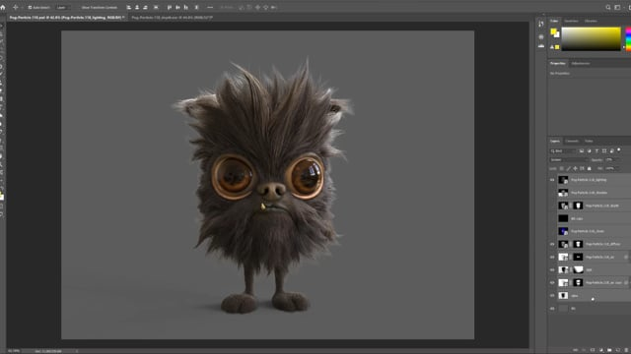Switch to the Paths tab
The width and height of the screenshot is (631, 354).
pos(589,141)
